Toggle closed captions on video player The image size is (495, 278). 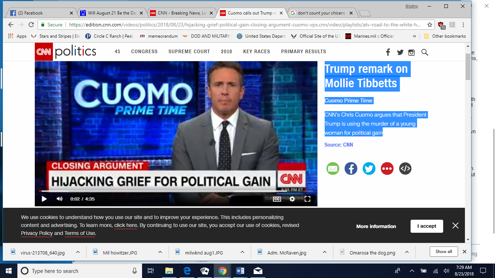pos(277,199)
